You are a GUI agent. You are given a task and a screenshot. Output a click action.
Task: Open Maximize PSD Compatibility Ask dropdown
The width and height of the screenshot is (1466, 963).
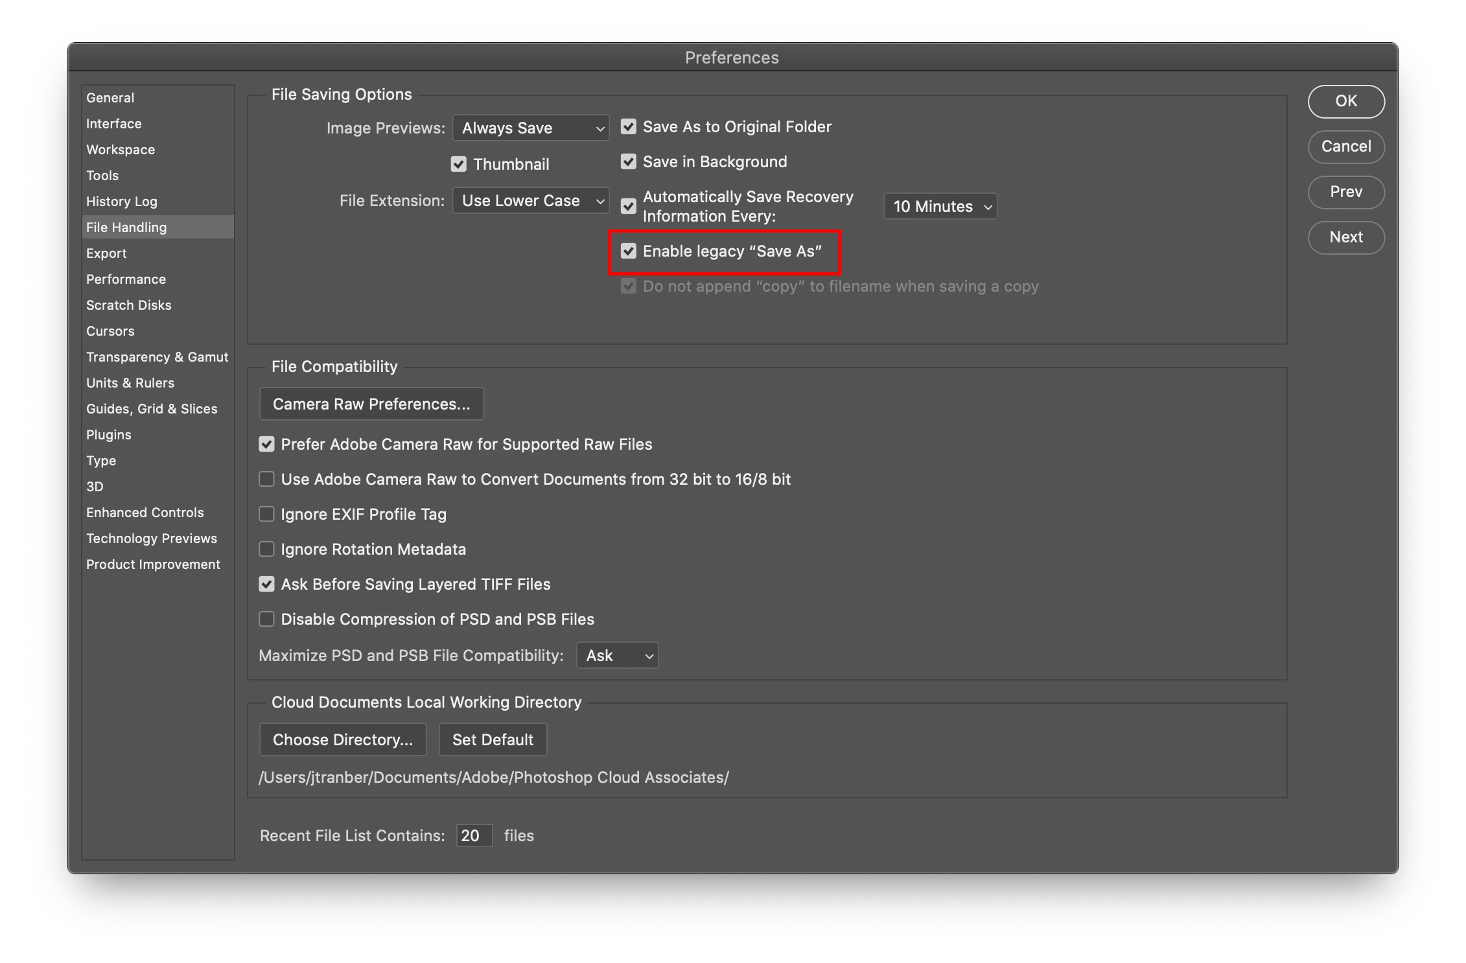(617, 656)
